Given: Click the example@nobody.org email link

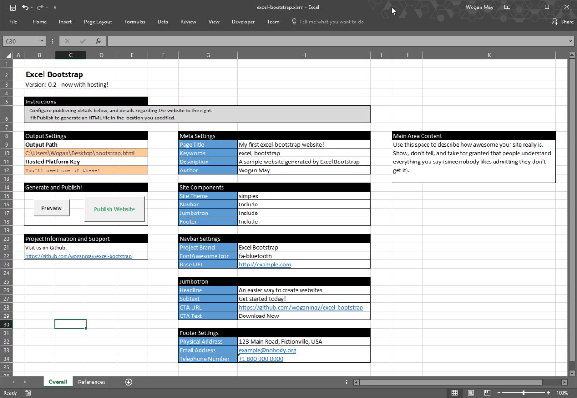Looking at the screenshot, I should 267,350.
